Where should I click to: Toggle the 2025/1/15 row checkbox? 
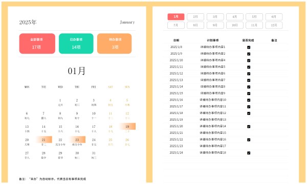click(249, 94)
